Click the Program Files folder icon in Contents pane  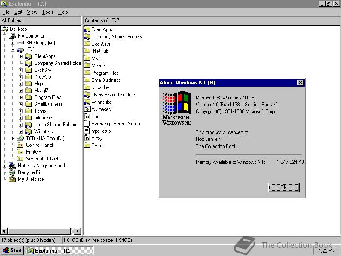[x=87, y=73]
